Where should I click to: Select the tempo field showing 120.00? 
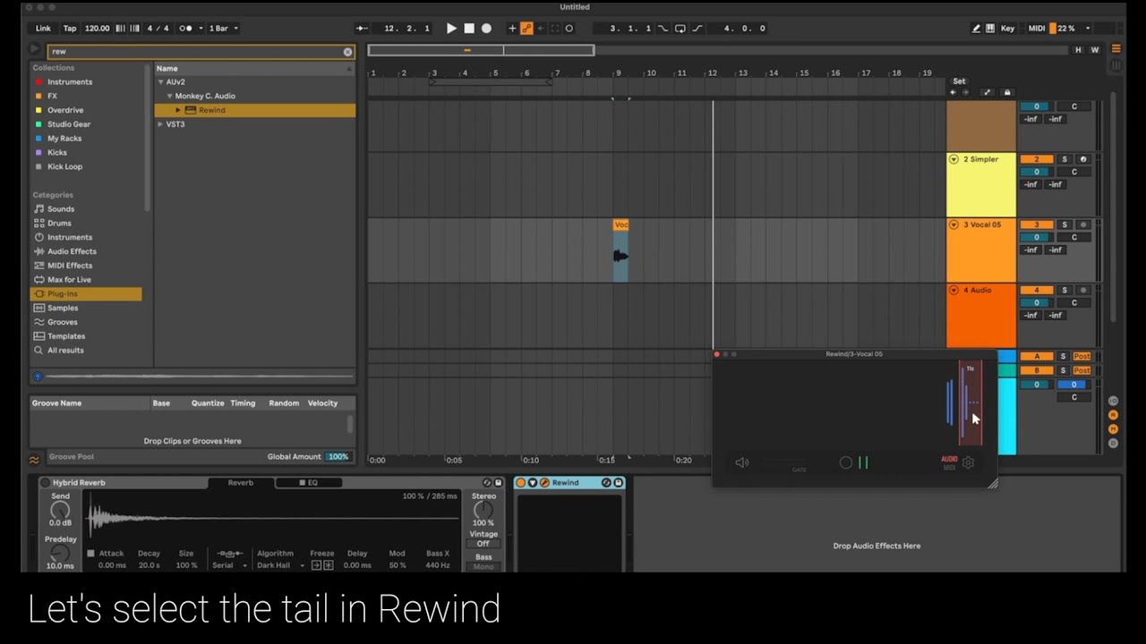97,29
